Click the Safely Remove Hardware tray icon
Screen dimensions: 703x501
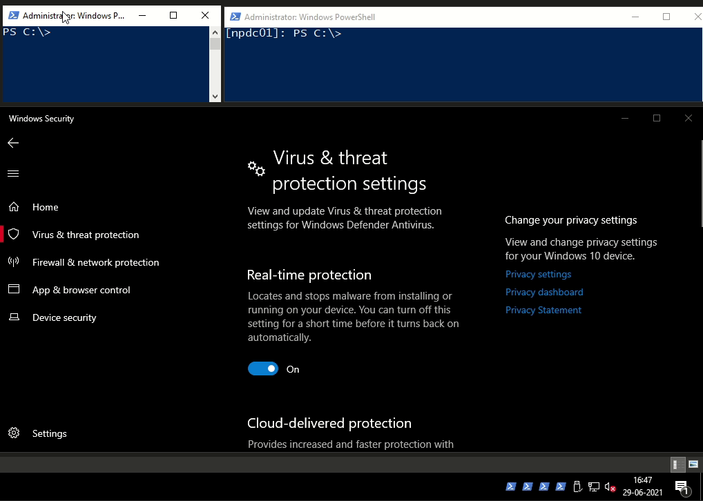coord(577,487)
